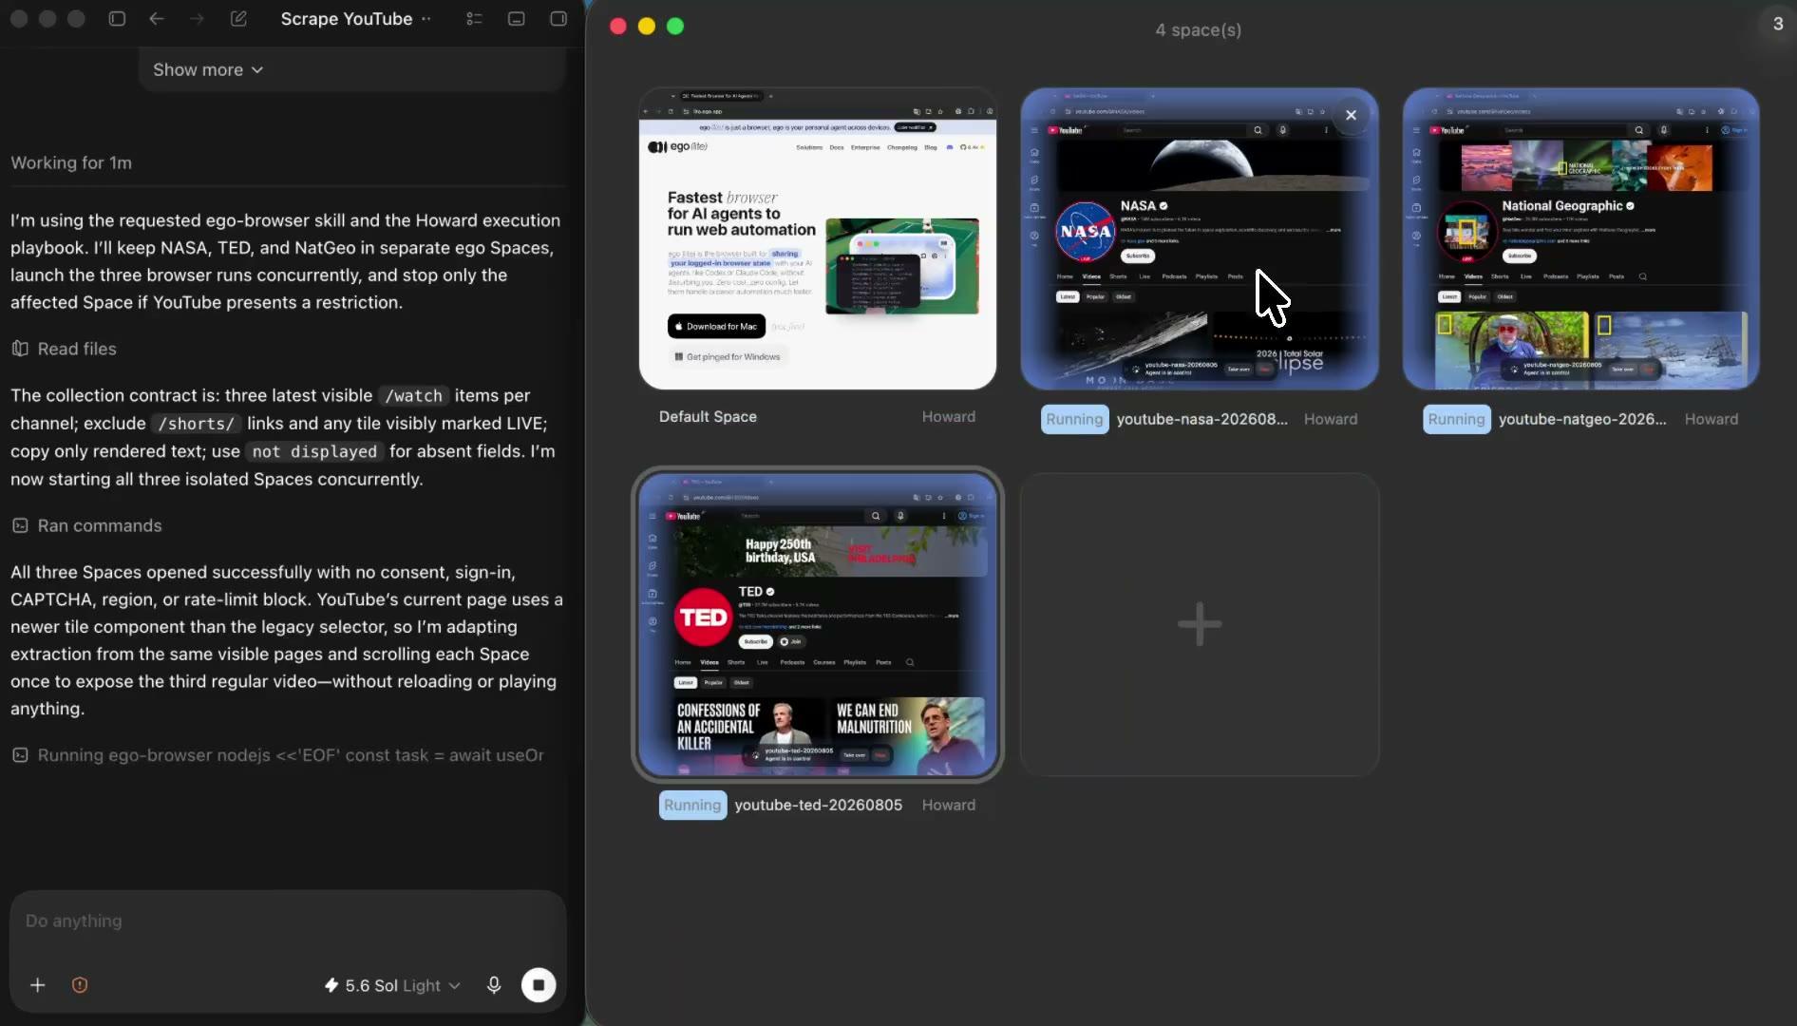Select the Default Space label

tap(708, 416)
